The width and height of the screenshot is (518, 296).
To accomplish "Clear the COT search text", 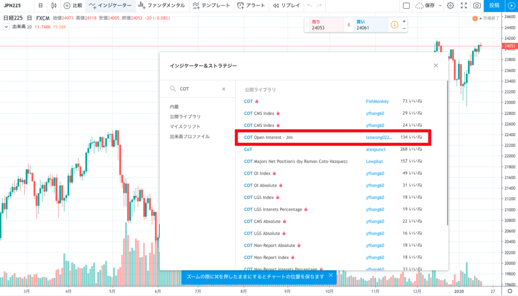I will point(224,89).
